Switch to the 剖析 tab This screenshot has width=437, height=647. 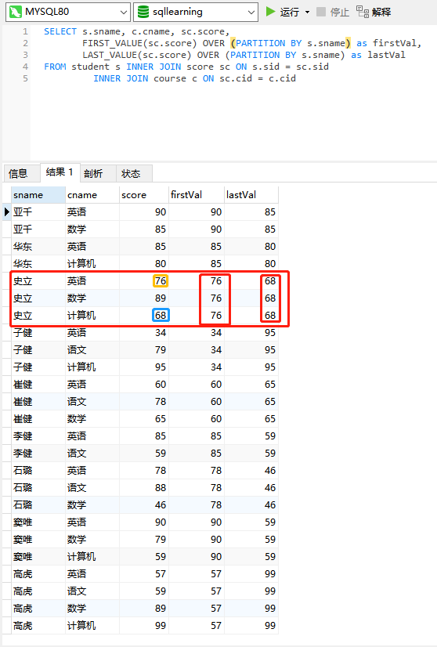click(98, 173)
